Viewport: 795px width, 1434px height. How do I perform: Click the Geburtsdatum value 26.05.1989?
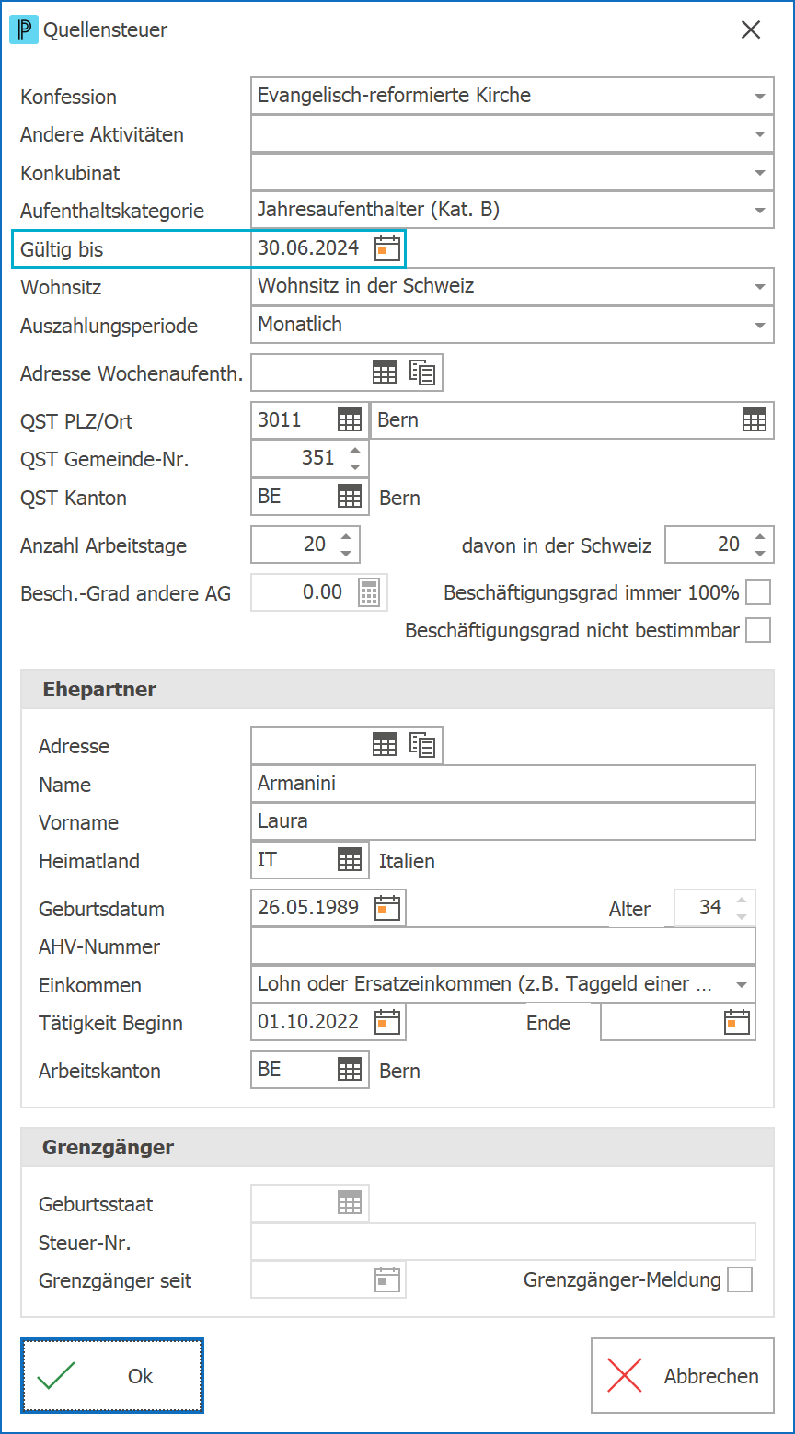(308, 908)
